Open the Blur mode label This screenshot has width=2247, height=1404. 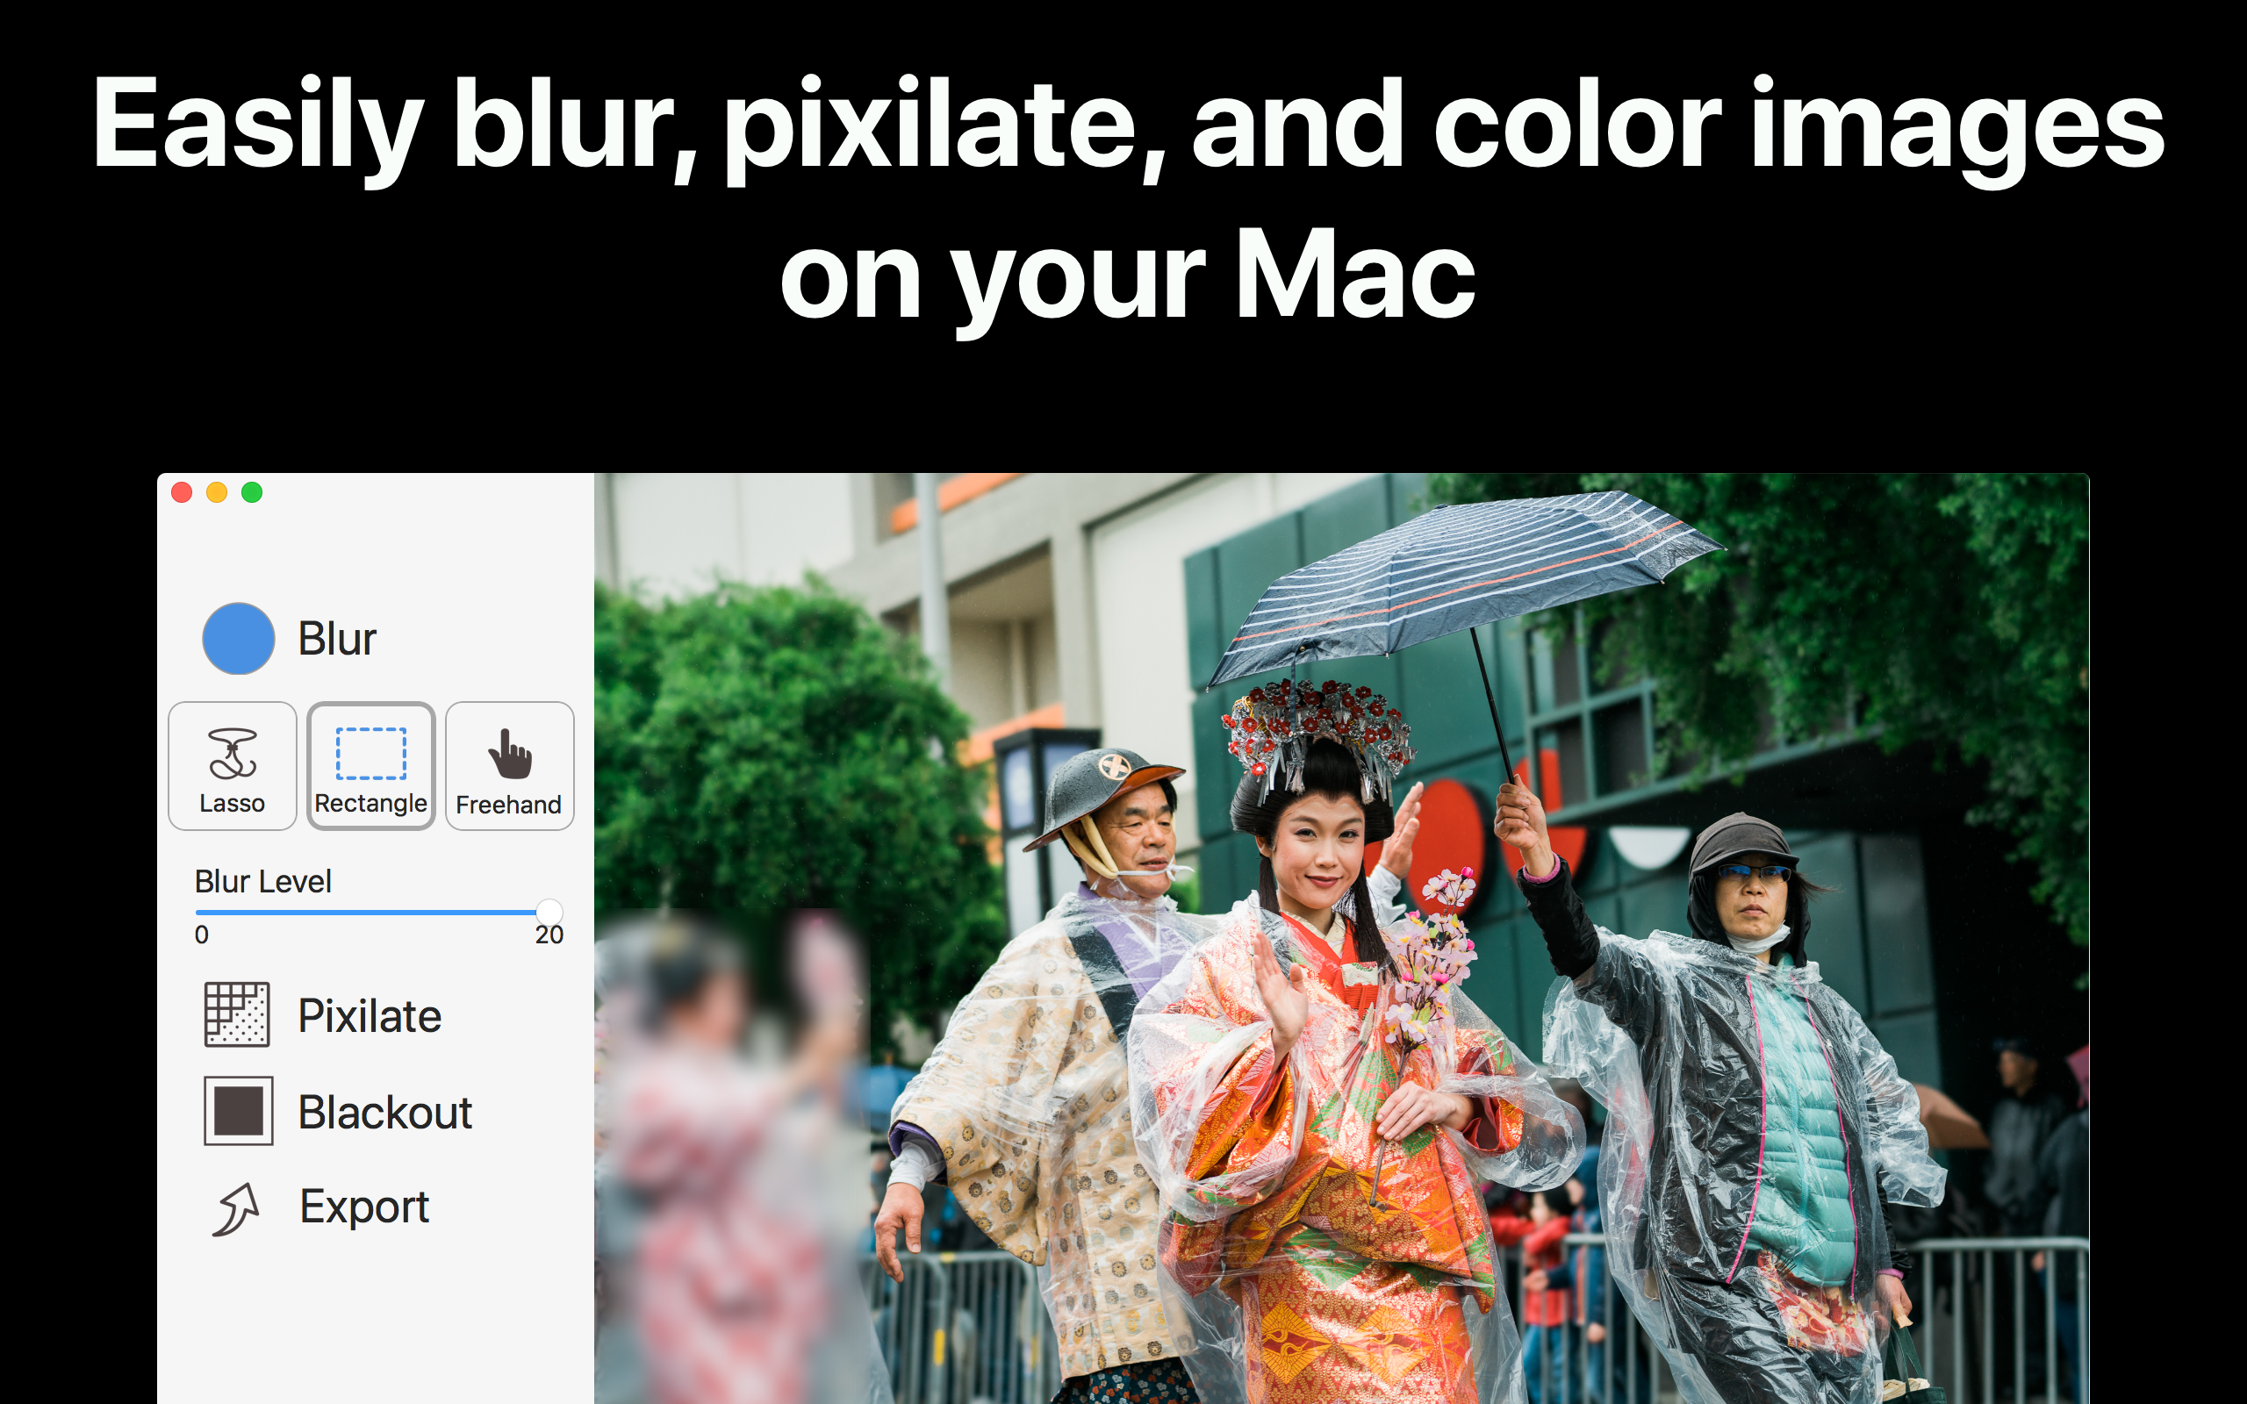337,639
